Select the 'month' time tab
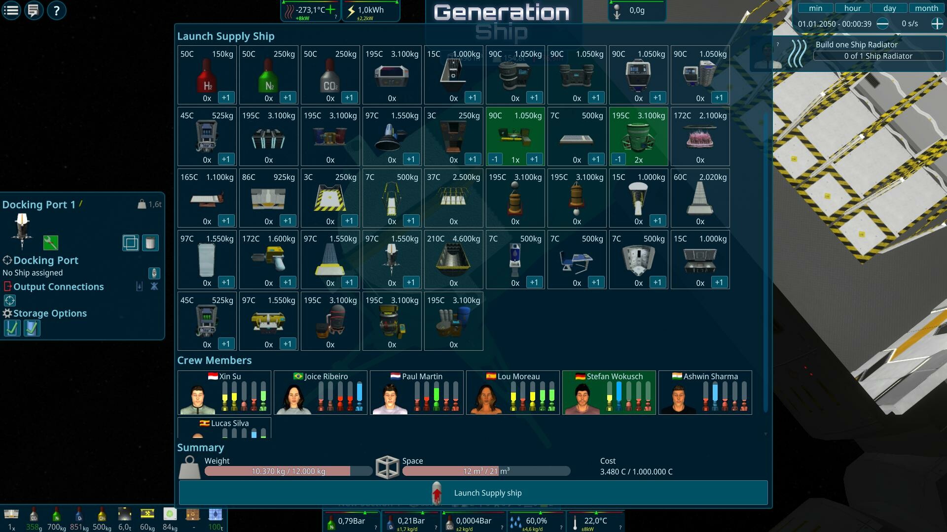Image resolution: width=947 pixels, height=532 pixels. (926, 8)
